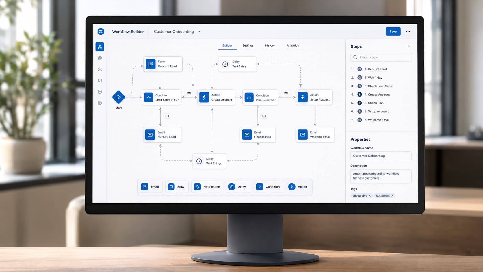Remove the customers tag
Screen dimensions: 483x272
(x=392, y=196)
